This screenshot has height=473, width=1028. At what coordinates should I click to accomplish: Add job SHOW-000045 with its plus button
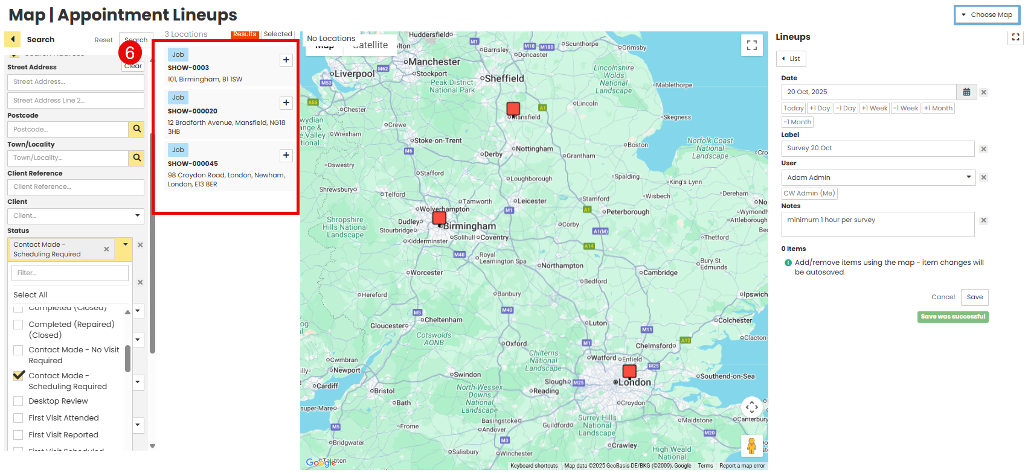click(x=286, y=155)
